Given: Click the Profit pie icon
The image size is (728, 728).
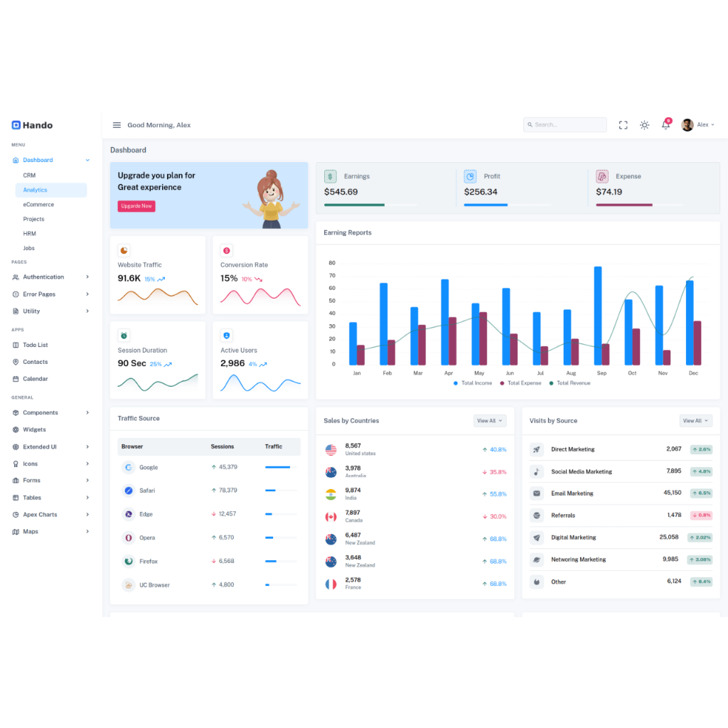Looking at the screenshot, I should 471,176.
